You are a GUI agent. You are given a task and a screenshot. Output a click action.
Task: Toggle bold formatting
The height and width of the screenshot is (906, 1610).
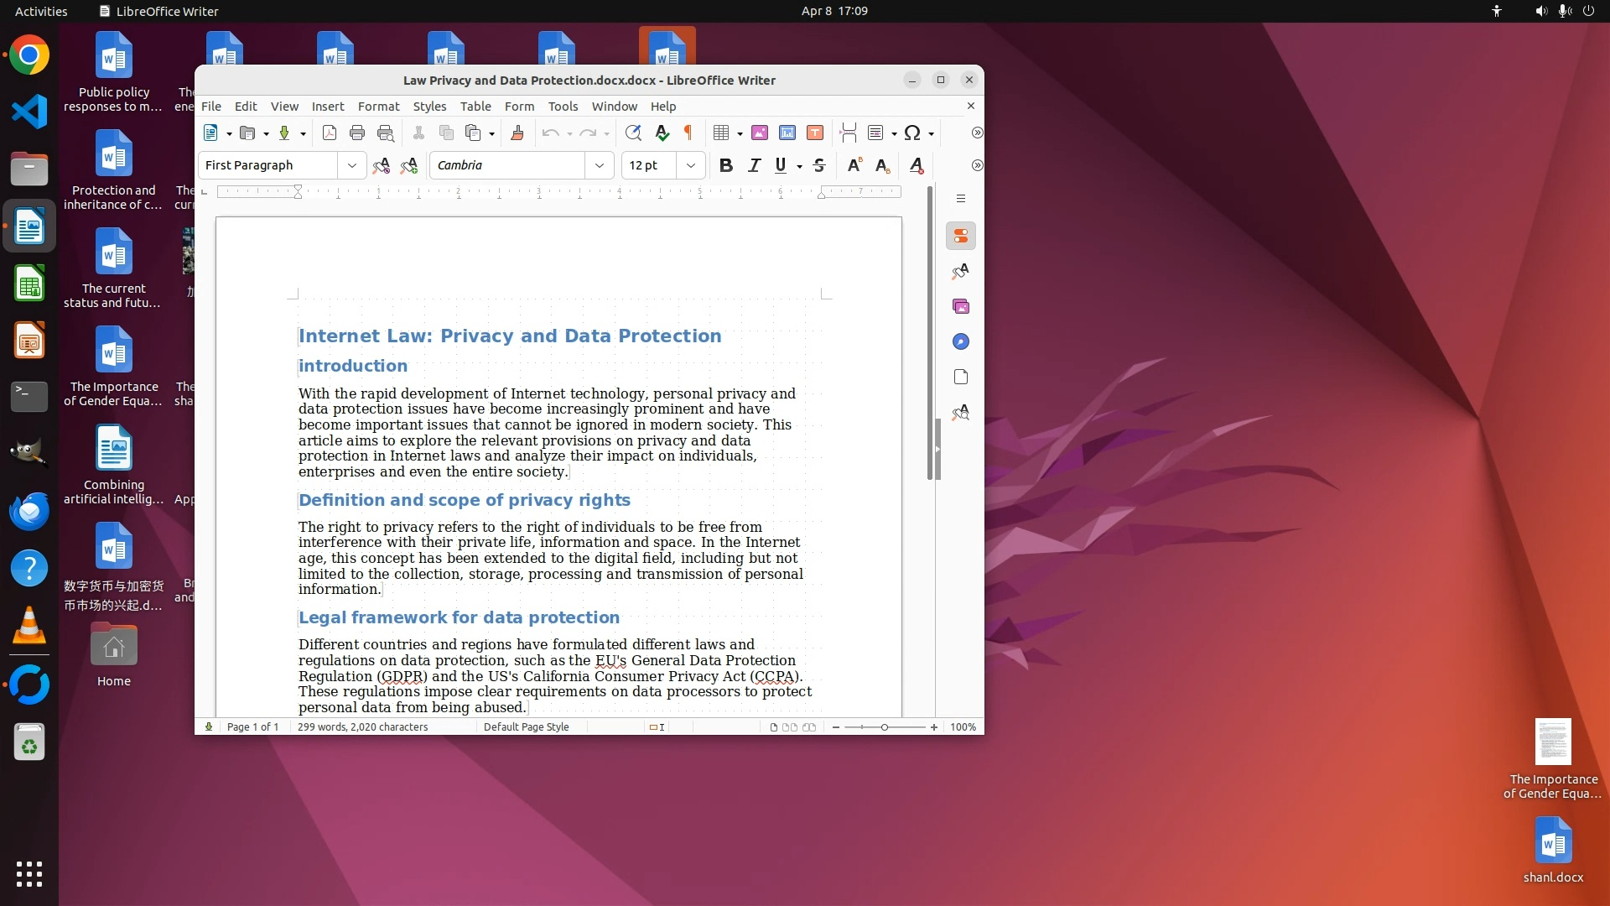726,165
